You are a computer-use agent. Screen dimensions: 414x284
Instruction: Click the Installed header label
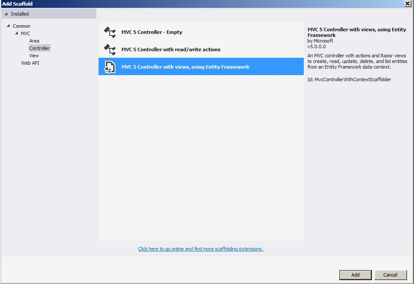pyautogui.click(x=20, y=14)
